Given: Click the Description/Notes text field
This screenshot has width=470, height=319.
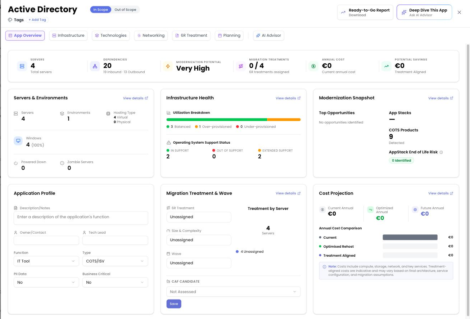Looking at the screenshot, I should pos(81,218).
